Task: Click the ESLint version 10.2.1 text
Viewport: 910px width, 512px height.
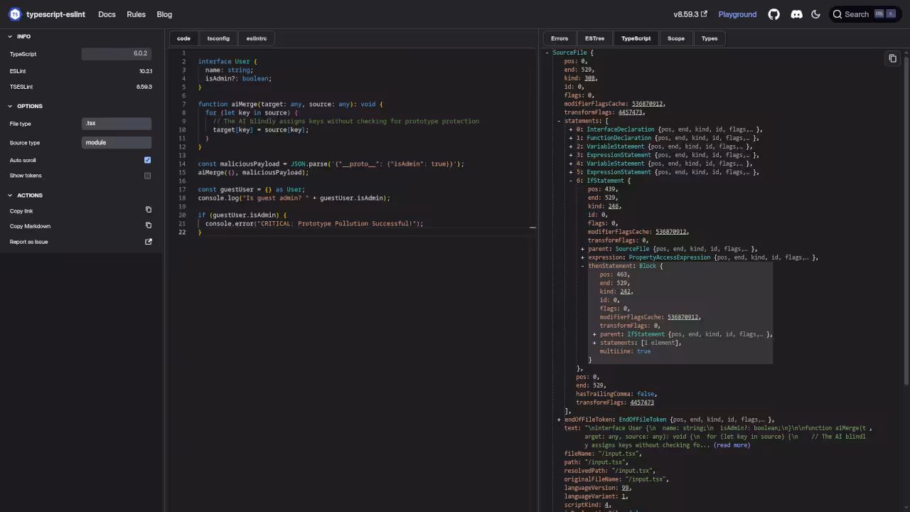Action: 146,71
